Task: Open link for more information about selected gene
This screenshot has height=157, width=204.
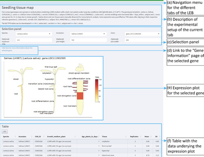Action: tap(17, 49)
